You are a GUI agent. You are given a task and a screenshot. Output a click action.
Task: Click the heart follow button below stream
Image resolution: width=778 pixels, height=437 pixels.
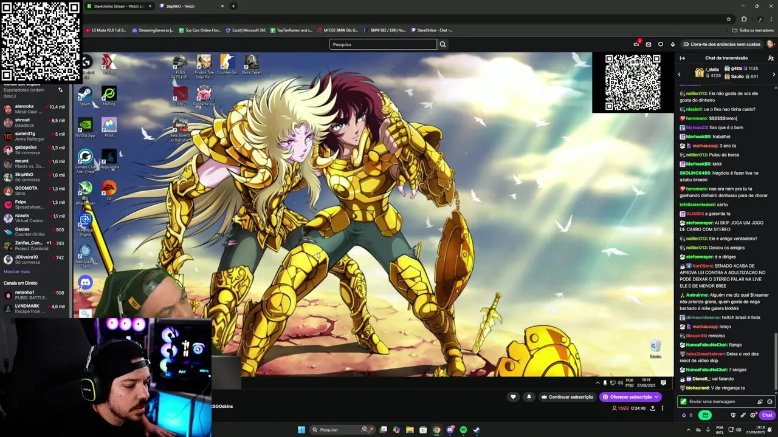513,397
